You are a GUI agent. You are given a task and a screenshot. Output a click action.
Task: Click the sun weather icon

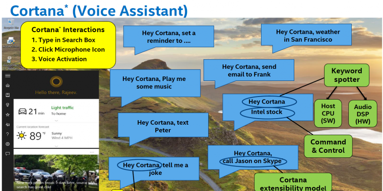pos(22,135)
